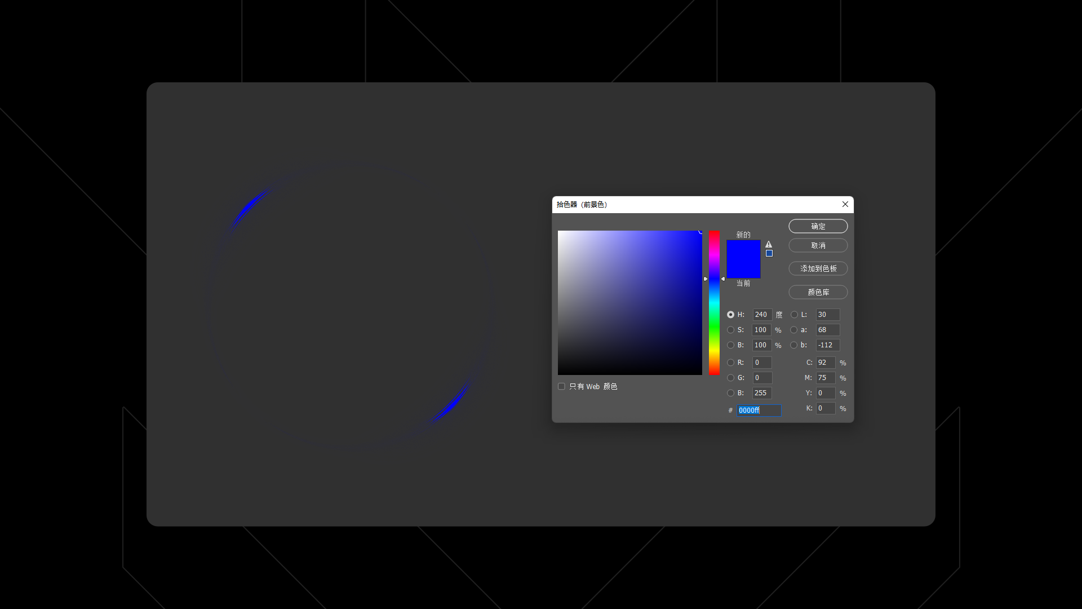Click the in-gamut color replacement square

[769, 253]
